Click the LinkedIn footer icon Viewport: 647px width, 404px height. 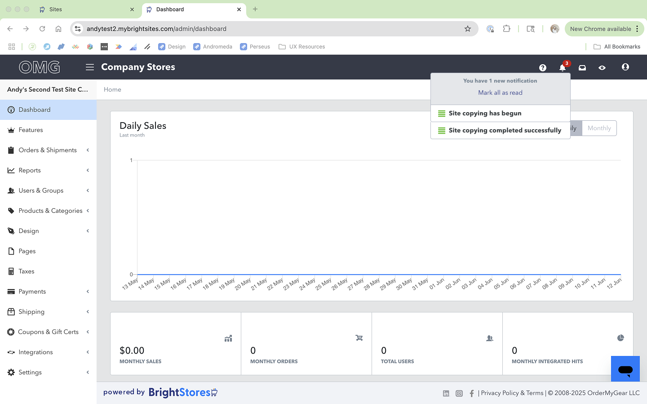tap(446, 393)
